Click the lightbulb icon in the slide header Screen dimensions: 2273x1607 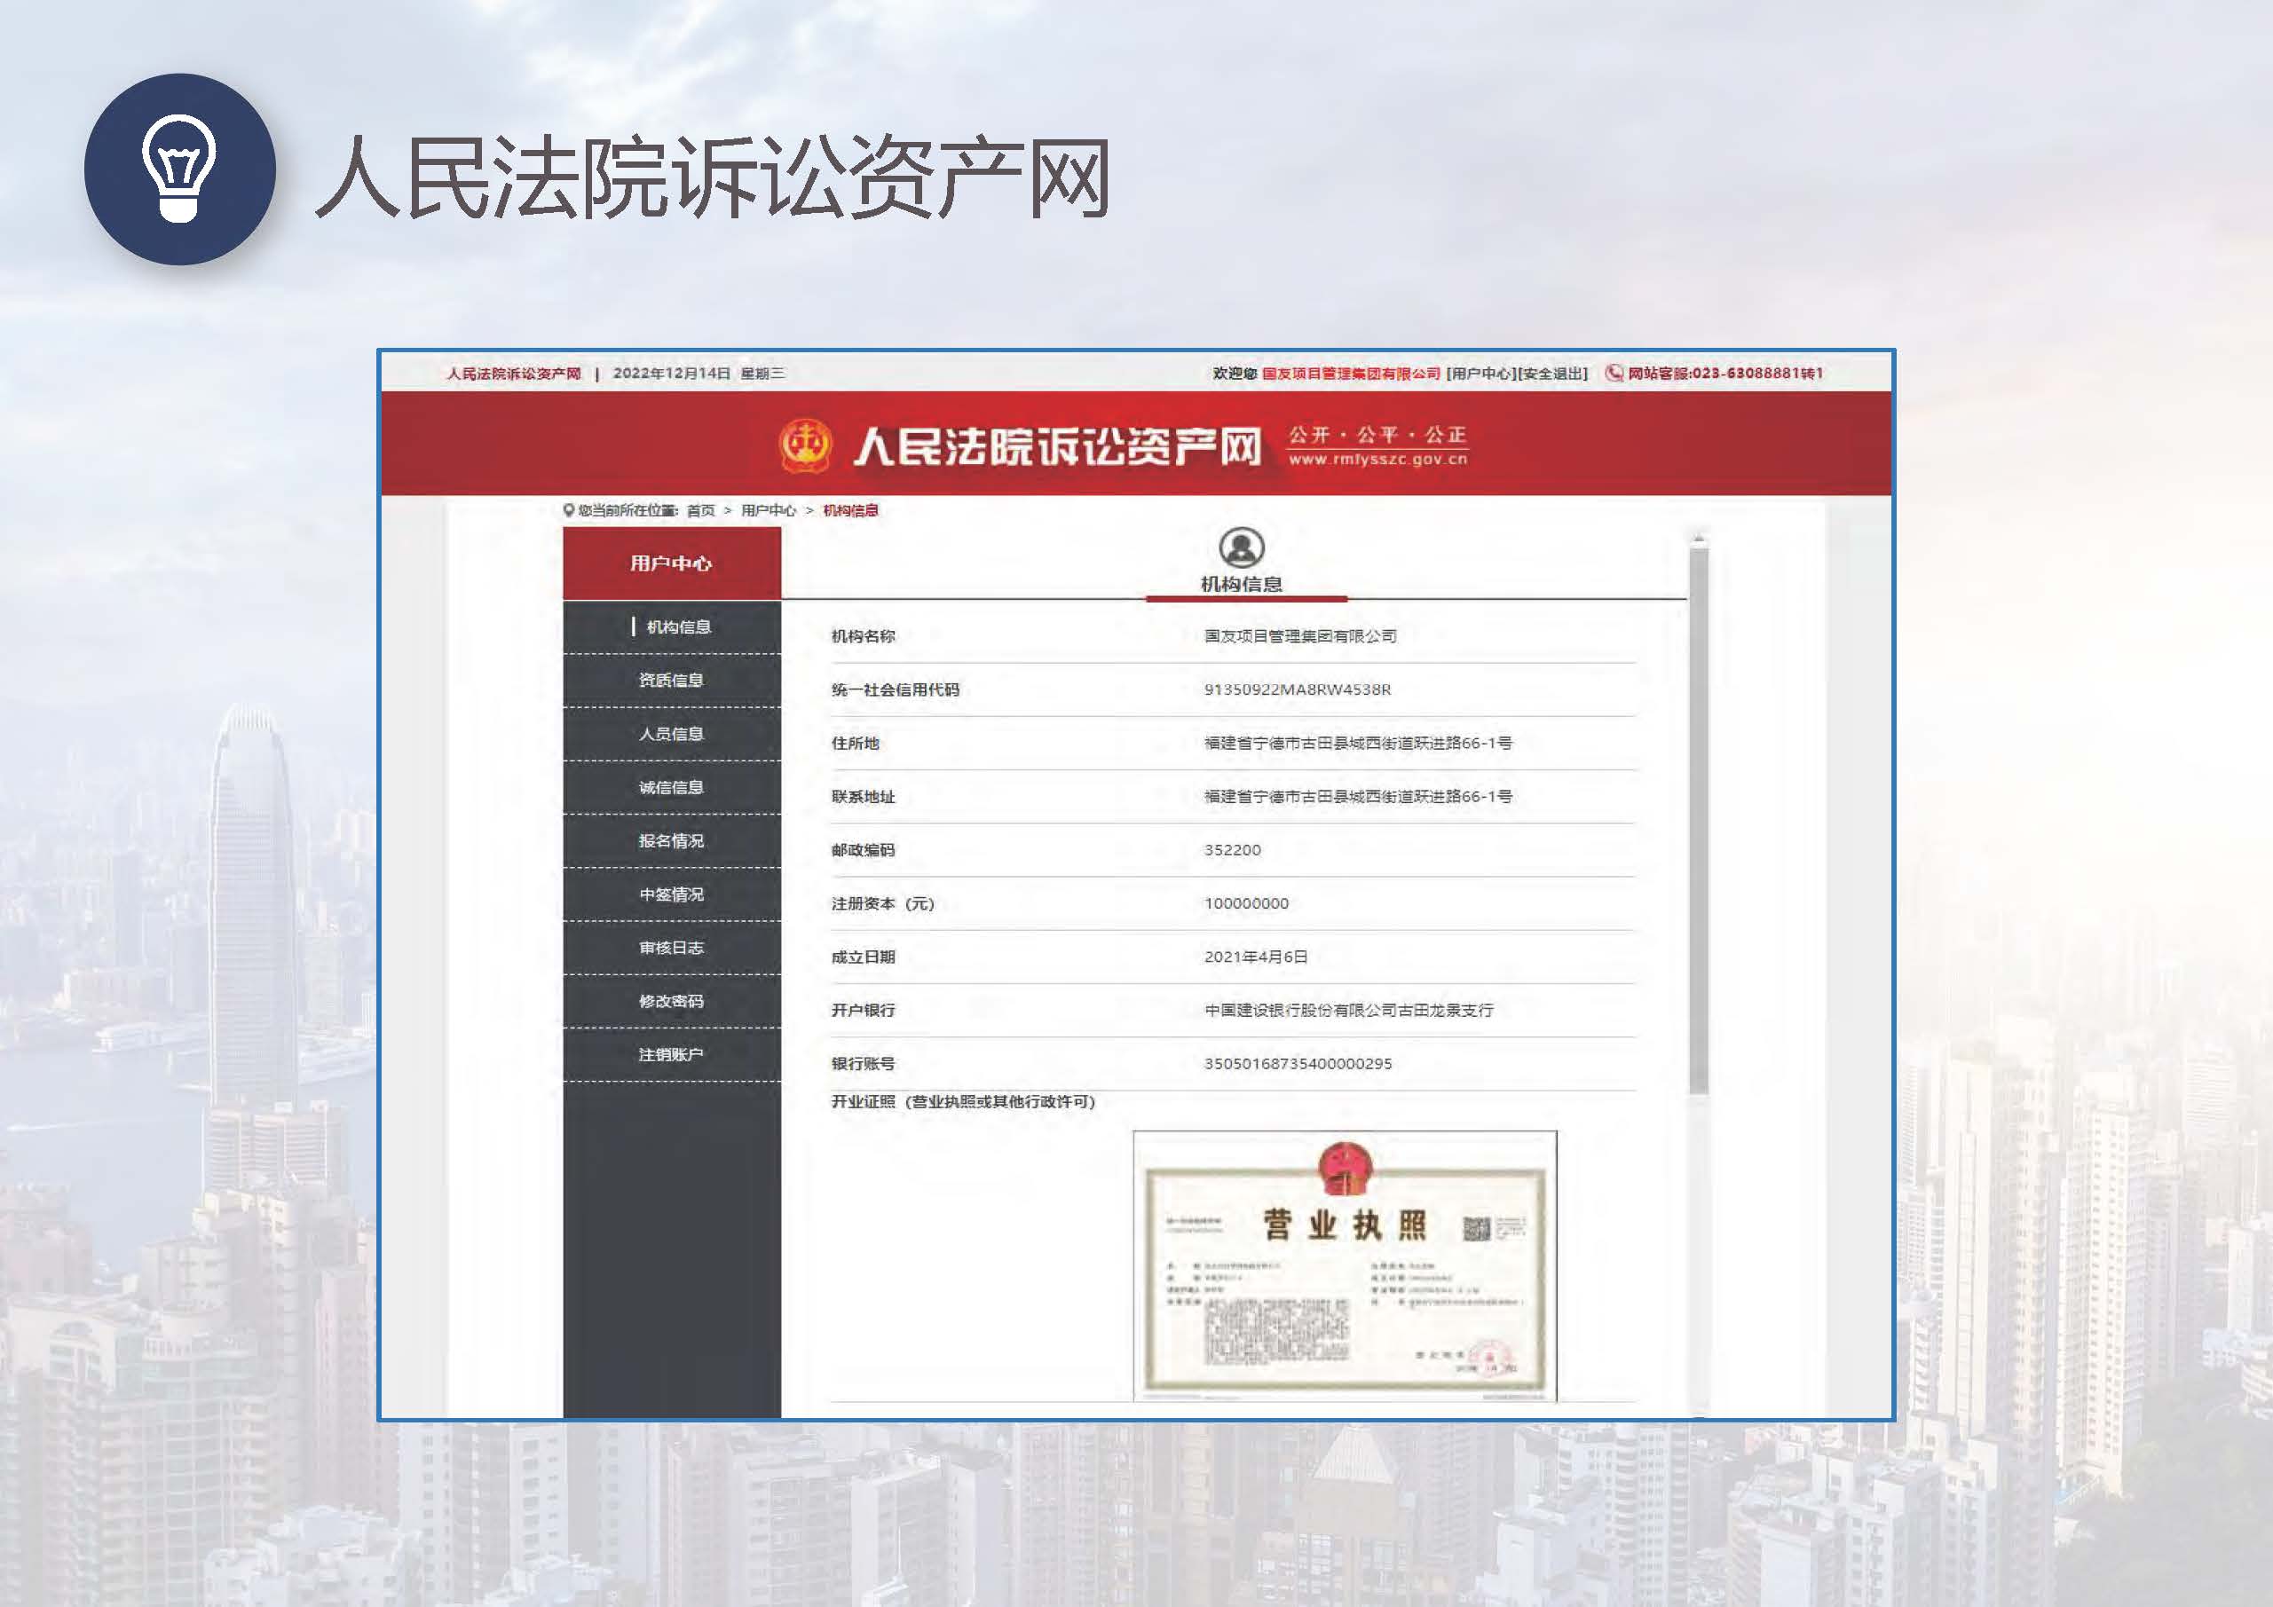[179, 169]
